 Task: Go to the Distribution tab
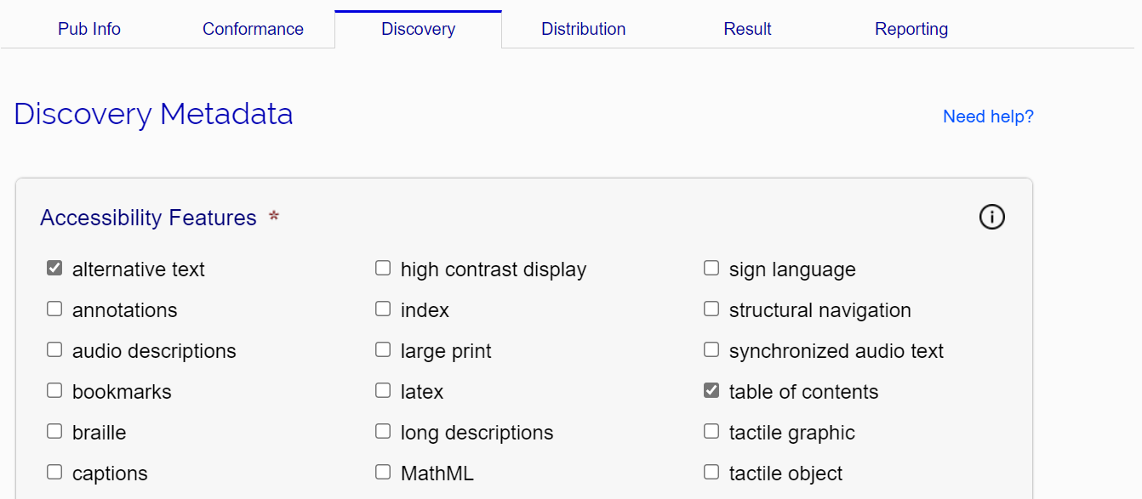(584, 29)
